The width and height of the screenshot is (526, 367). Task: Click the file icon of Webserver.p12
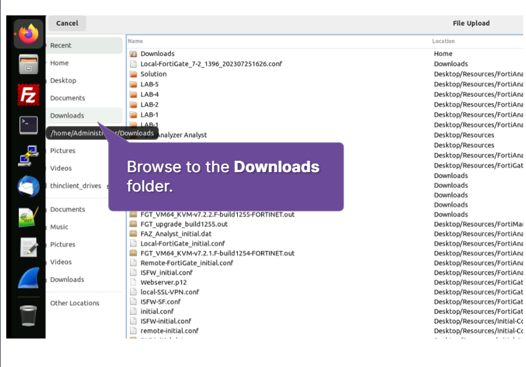pyautogui.click(x=133, y=282)
